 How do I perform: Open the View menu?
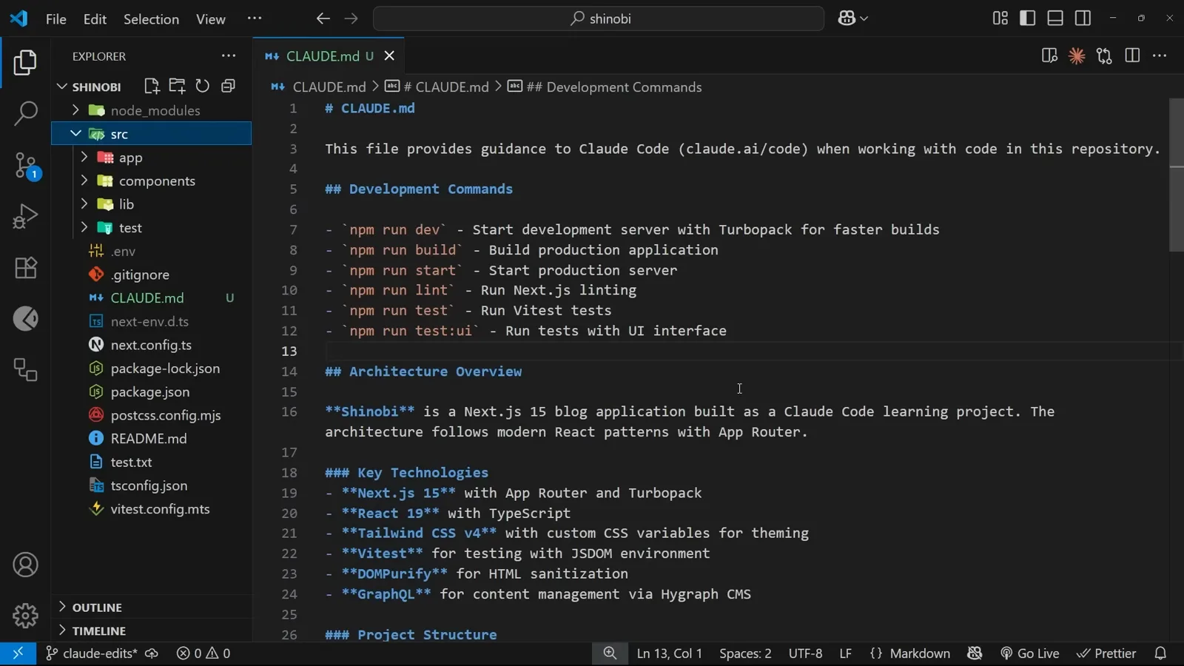pyautogui.click(x=211, y=18)
